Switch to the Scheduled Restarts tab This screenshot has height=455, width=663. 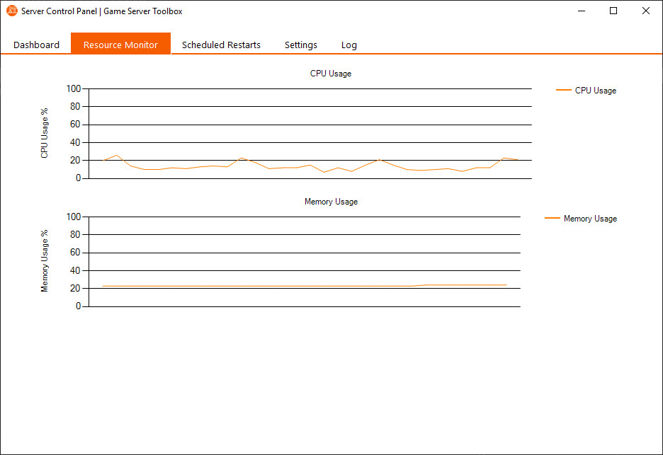[x=221, y=45]
